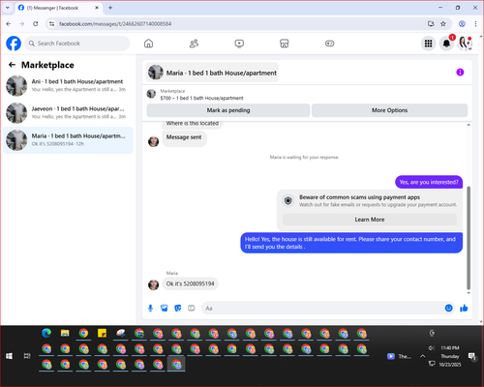Click the address bar URL
This screenshot has width=484, height=387.
pyautogui.click(x=115, y=24)
